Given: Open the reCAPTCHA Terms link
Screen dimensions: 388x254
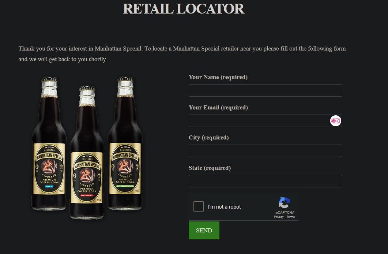Looking at the screenshot, I should pos(290,217).
